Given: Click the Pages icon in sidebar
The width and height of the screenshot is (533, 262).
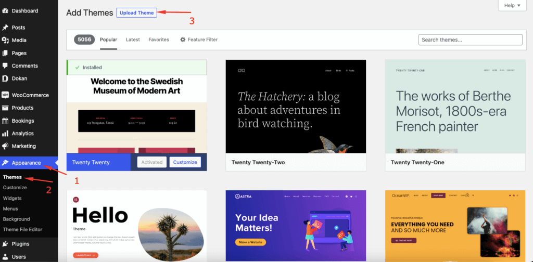Looking at the screenshot, I should click(5, 53).
